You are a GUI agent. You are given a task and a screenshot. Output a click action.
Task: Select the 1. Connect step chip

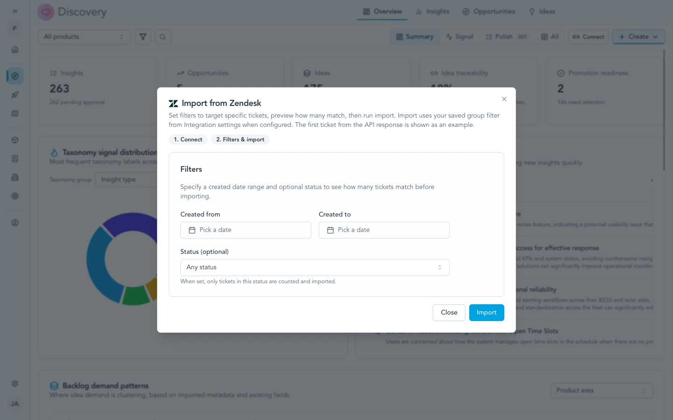click(x=188, y=140)
